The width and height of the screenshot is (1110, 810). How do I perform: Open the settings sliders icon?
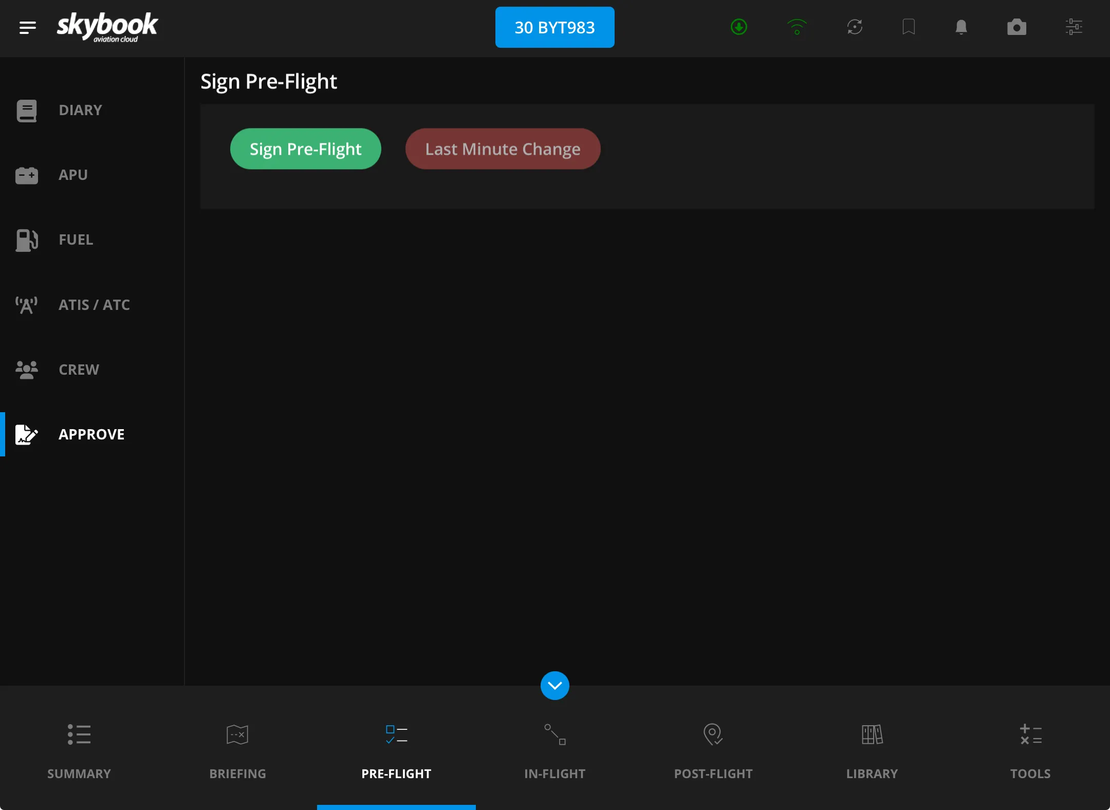click(x=1074, y=27)
